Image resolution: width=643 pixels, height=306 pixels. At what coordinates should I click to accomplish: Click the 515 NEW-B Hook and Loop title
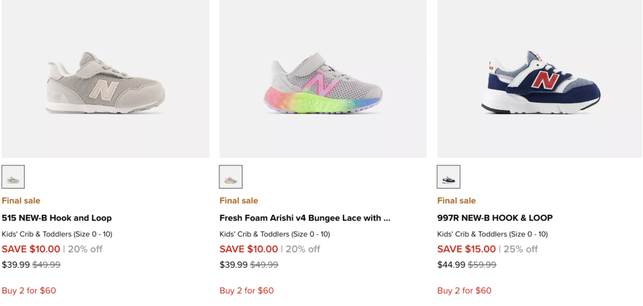click(x=57, y=218)
